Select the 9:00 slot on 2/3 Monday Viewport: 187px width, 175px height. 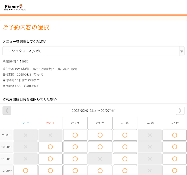point(75,135)
